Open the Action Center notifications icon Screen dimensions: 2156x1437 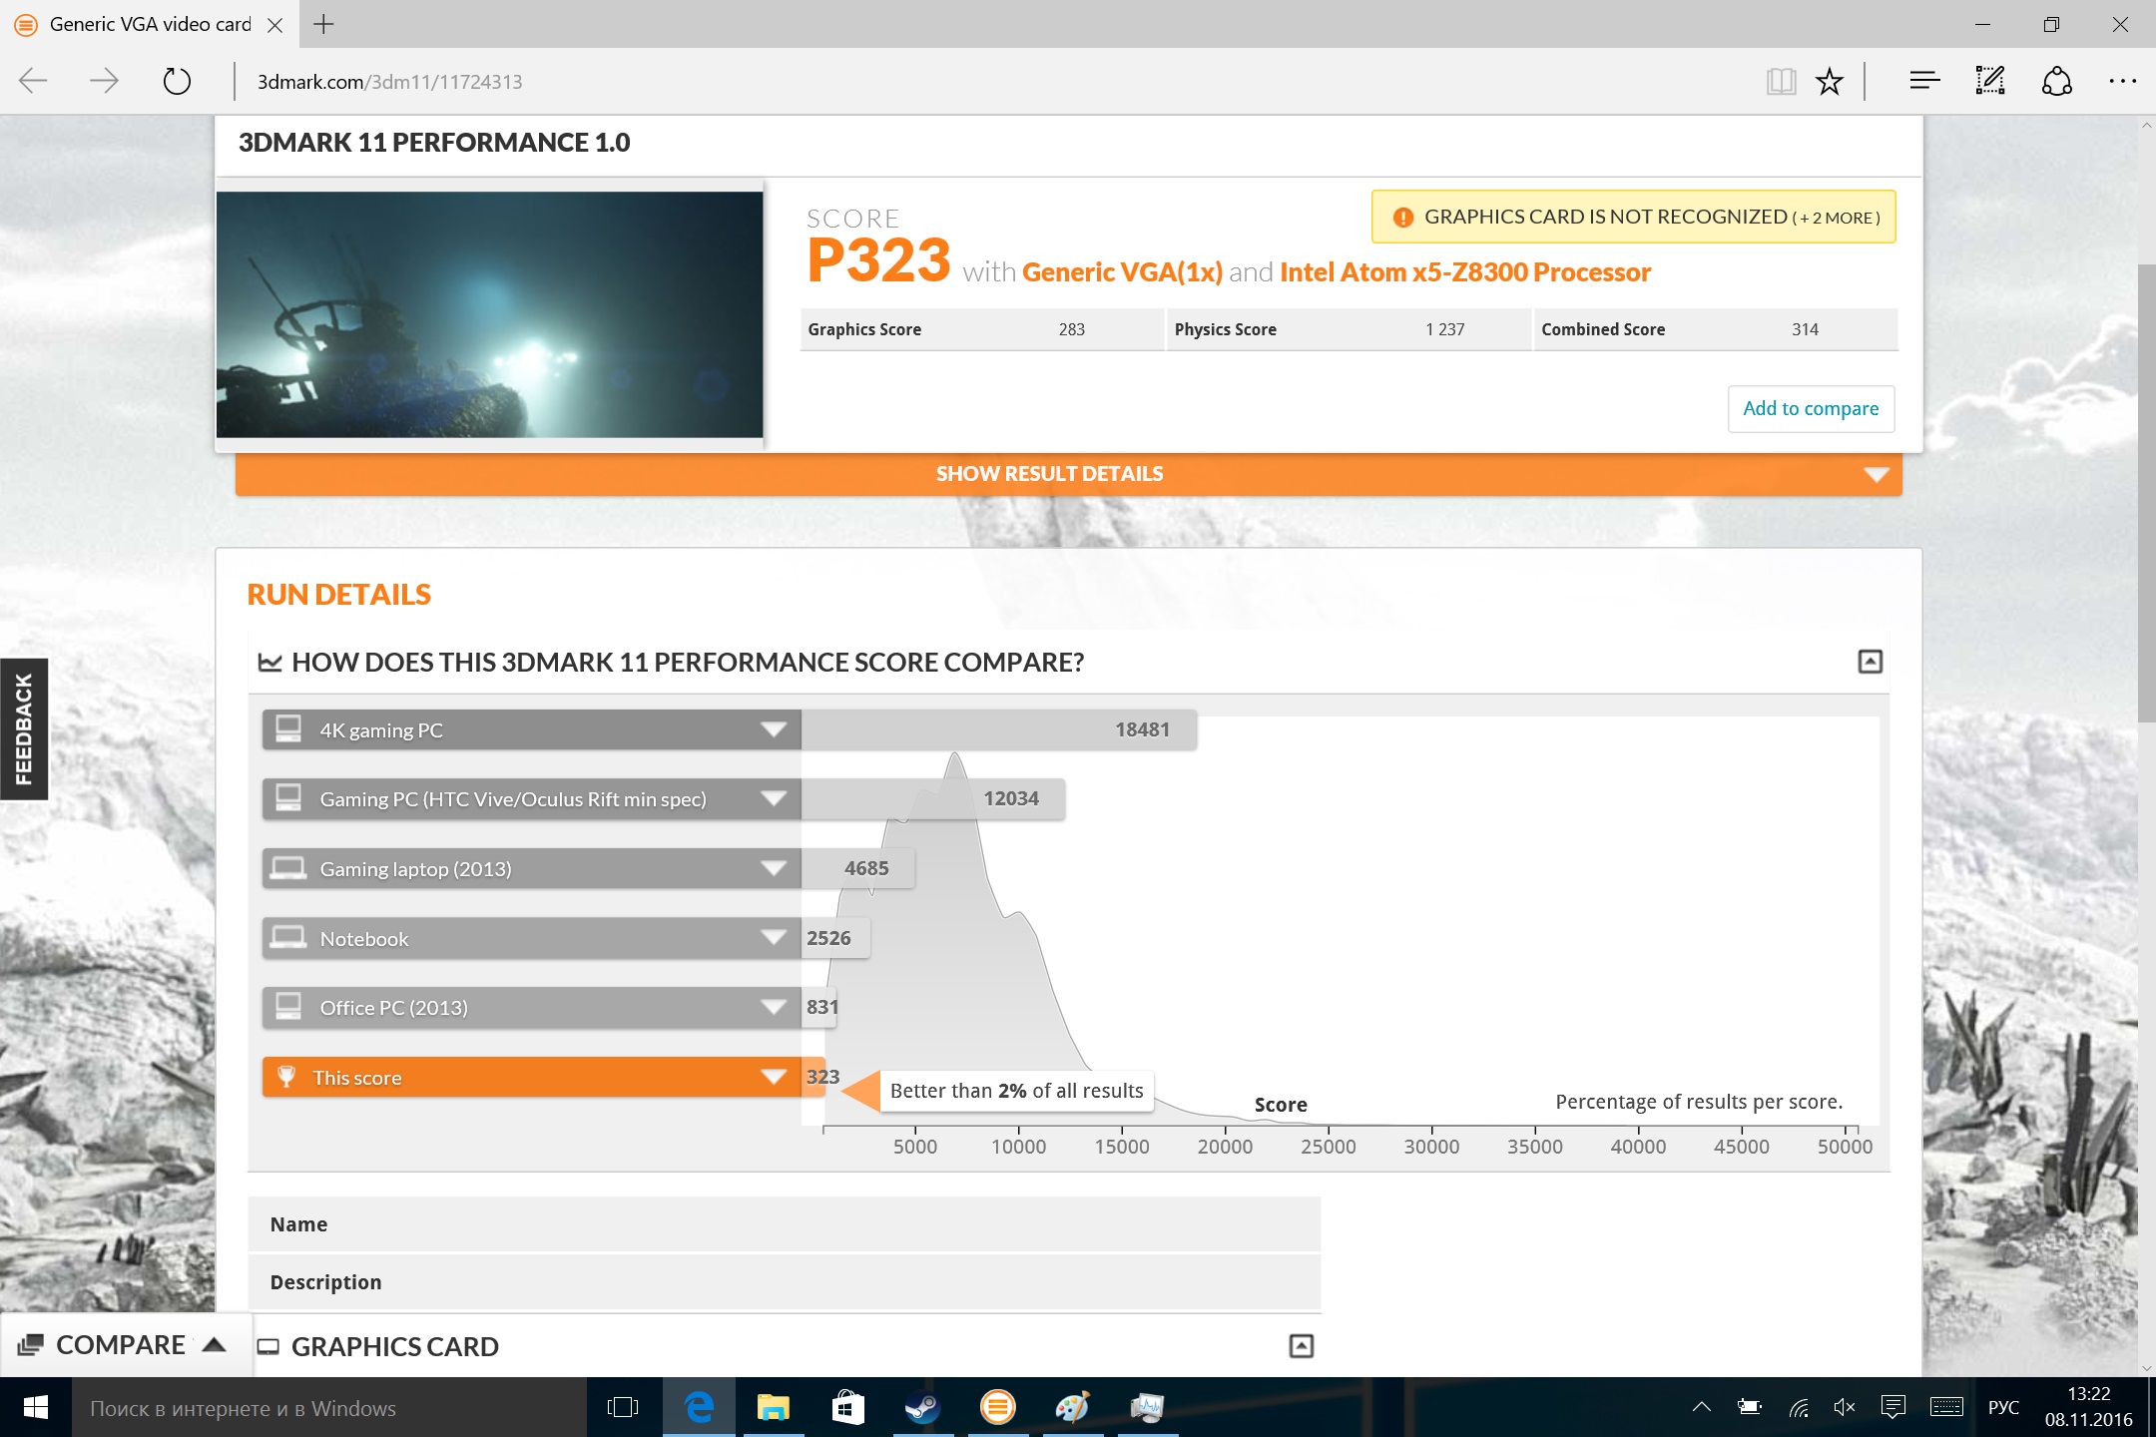[1892, 1407]
